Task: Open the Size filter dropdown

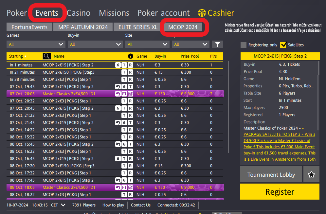Action: [147, 44]
